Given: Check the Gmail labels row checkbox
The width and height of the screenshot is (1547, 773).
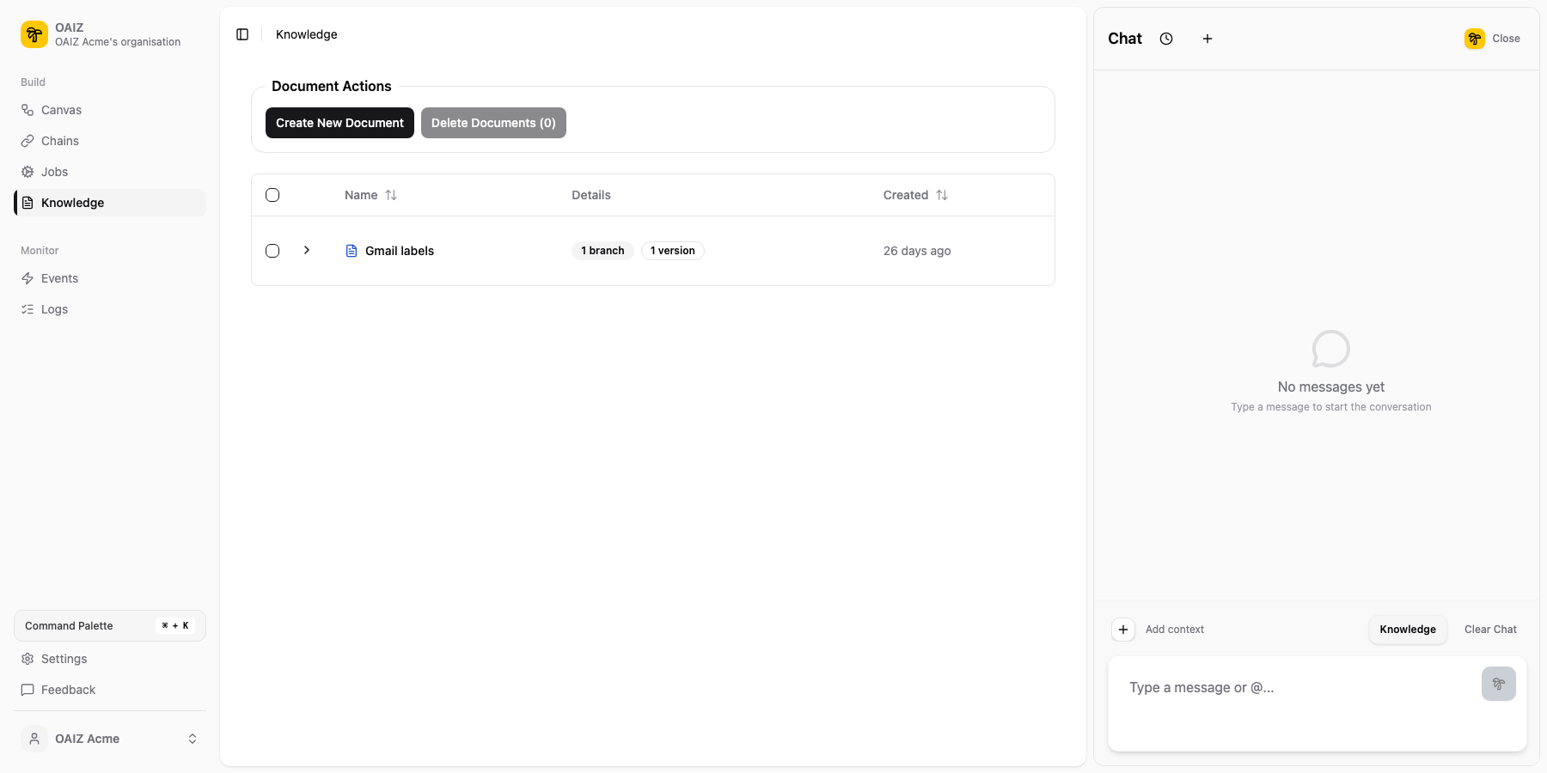Looking at the screenshot, I should click(272, 251).
